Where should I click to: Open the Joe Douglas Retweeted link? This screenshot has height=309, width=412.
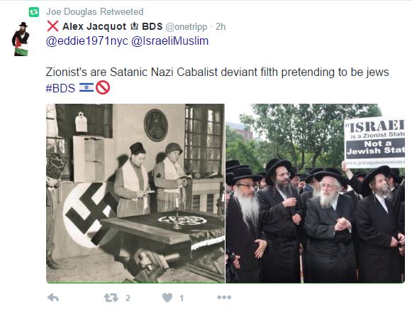[x=94, y=12]
